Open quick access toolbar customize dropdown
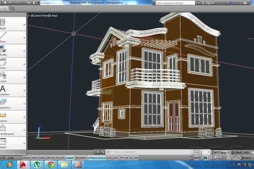The height and width of the screenshot is (169, 254). (x=38, y=3)
